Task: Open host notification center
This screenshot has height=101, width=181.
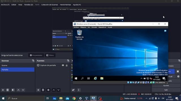Action: 177,98
